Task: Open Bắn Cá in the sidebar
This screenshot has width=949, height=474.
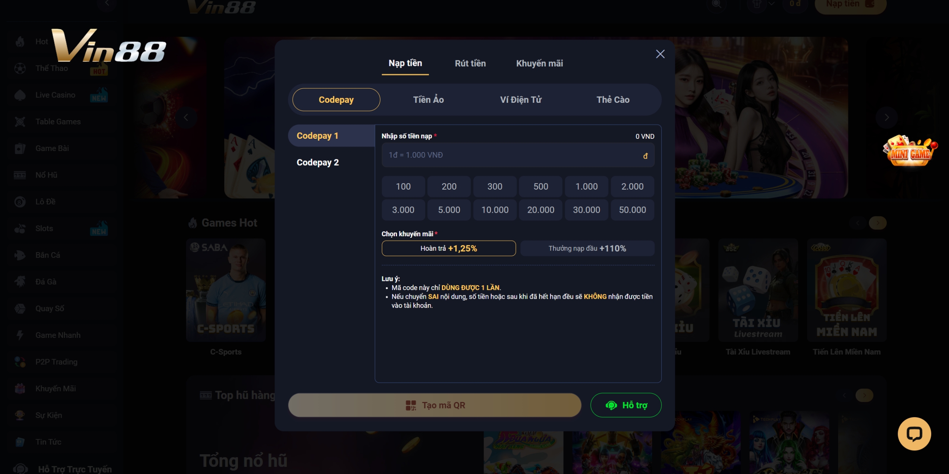Action: coord(61,255)
